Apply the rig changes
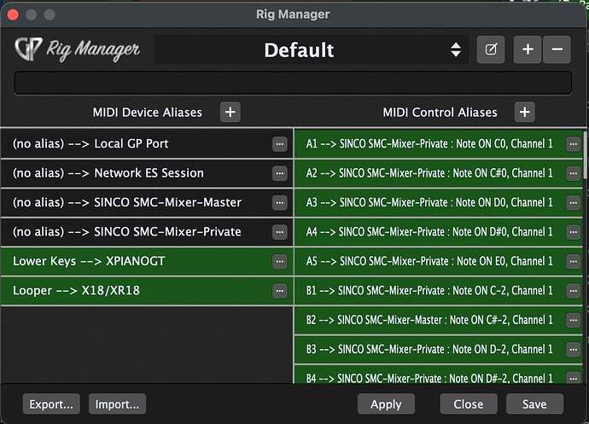The height and width of the screenshot is (424, 589). pyautogui.click(x=386, y=404)
